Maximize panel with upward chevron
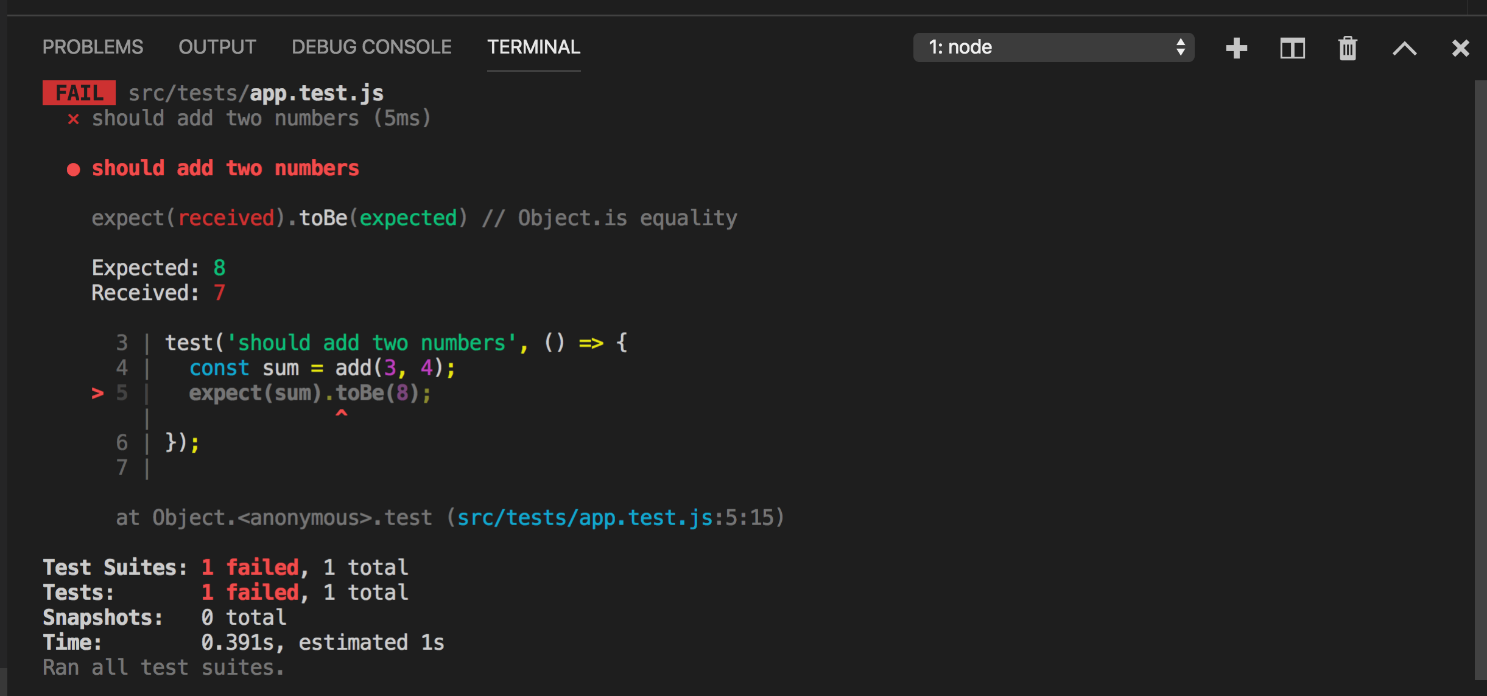The height and width of the screenshot is (696, 1487). coord(1404,48)
